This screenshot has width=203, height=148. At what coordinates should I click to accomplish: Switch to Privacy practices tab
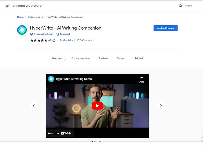pyautogui.click(x=81, y=58)
